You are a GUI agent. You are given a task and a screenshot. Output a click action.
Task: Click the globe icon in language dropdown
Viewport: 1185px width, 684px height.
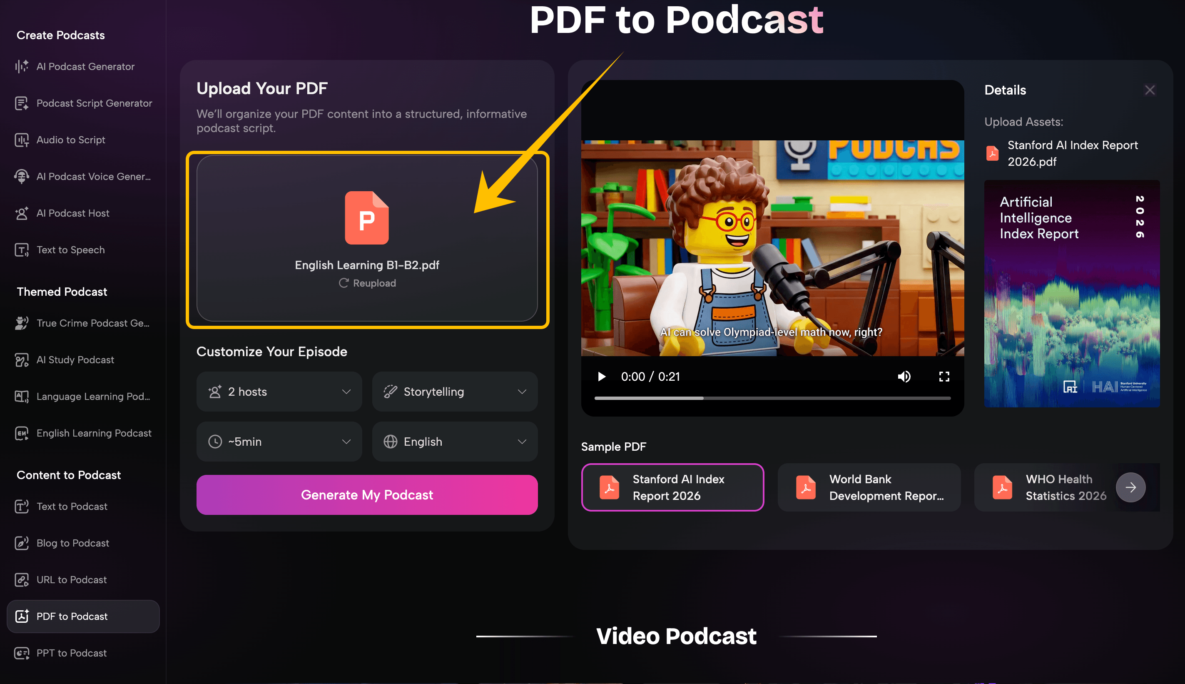(x=390, y=441)
